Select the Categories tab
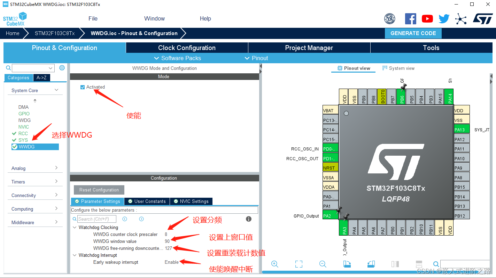 [x=18, y=78]
